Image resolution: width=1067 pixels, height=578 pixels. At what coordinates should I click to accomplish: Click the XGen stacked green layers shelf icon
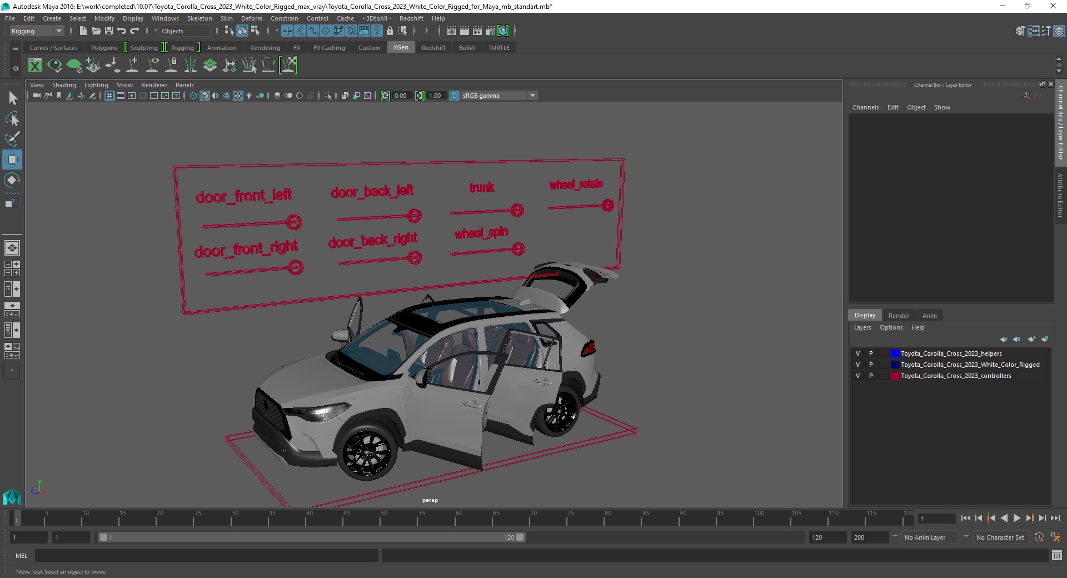[x=210, y=66]
